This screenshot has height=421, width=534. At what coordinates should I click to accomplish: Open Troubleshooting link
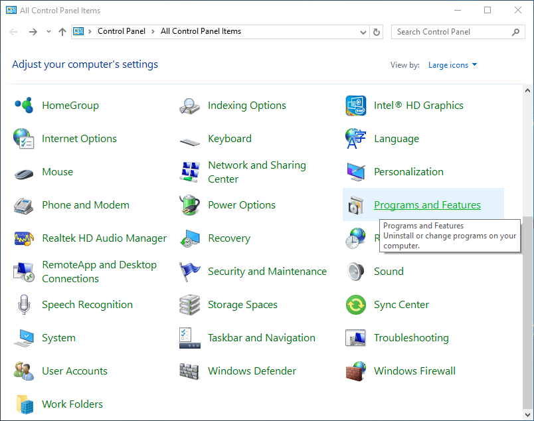pyautogui.click(x=411, y=338)
